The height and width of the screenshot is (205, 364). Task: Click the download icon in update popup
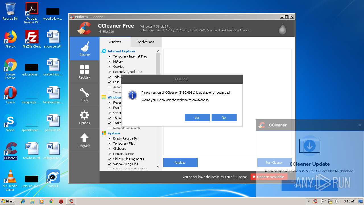point(310,145)
